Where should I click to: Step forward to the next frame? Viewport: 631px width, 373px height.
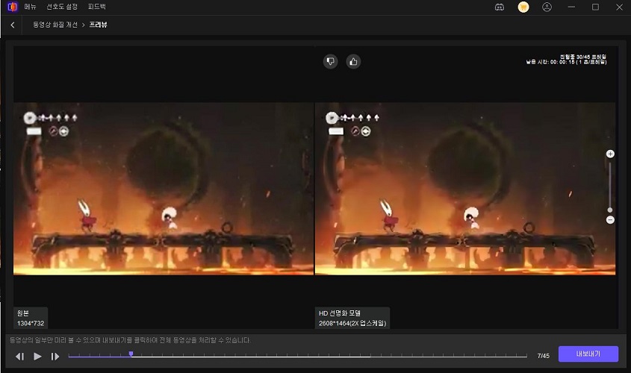tap(55, 357)
